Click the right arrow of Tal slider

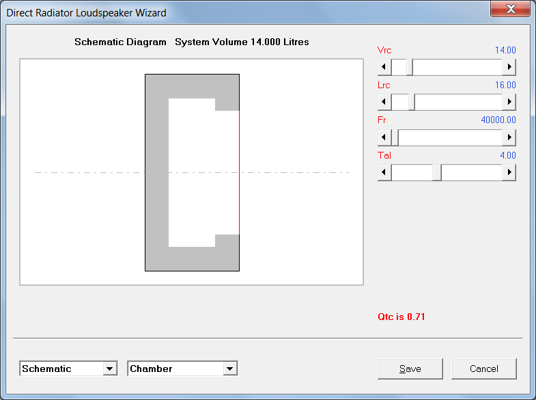pos(509,172)
